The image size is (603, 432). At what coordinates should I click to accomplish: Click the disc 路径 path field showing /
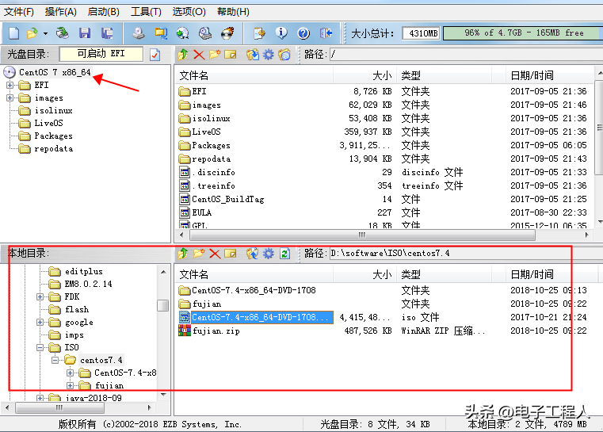466,55
